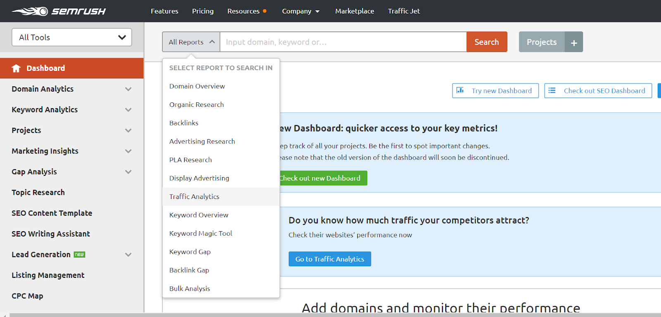
Task: Open Dashboard in the sidebar
Action: 72,68
